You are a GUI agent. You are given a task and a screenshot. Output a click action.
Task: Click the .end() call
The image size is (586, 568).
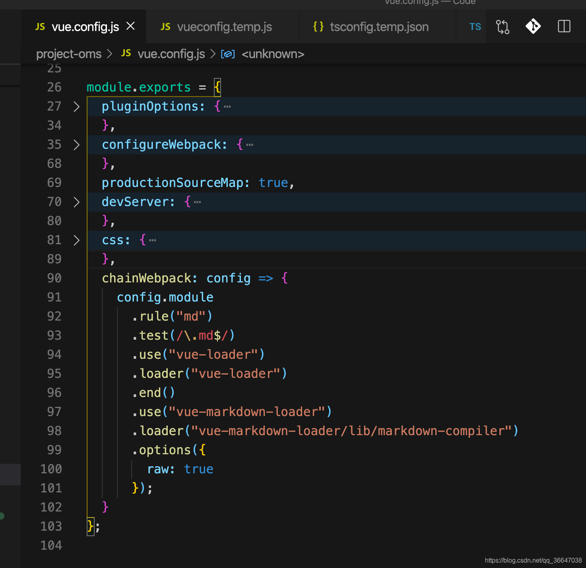click(153, 393)
